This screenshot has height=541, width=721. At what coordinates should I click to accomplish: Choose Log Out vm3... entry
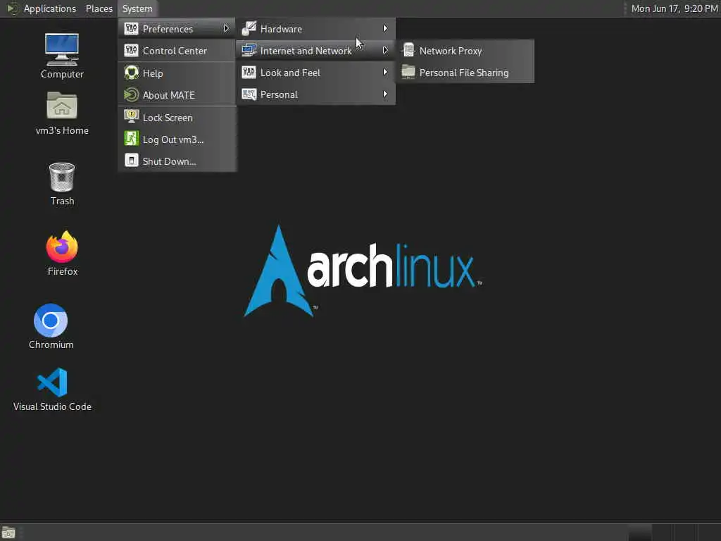point(177,139)
